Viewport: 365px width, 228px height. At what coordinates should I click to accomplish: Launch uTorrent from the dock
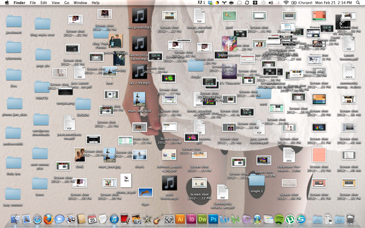[x=290, y=219]
